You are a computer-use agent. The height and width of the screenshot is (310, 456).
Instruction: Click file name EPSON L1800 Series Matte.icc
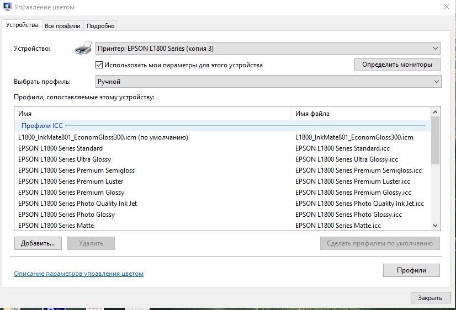pyautogui.click(x=338, y=226)
